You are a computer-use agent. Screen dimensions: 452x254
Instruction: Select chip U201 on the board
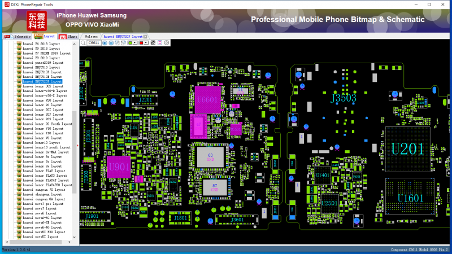[407, 149]
